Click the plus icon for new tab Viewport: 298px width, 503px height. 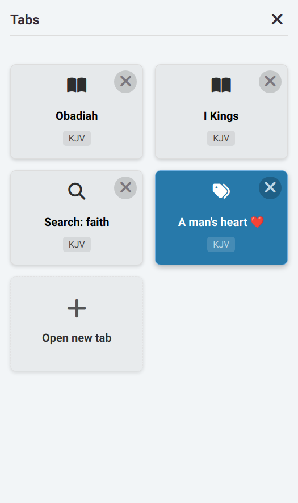[77, 308]
